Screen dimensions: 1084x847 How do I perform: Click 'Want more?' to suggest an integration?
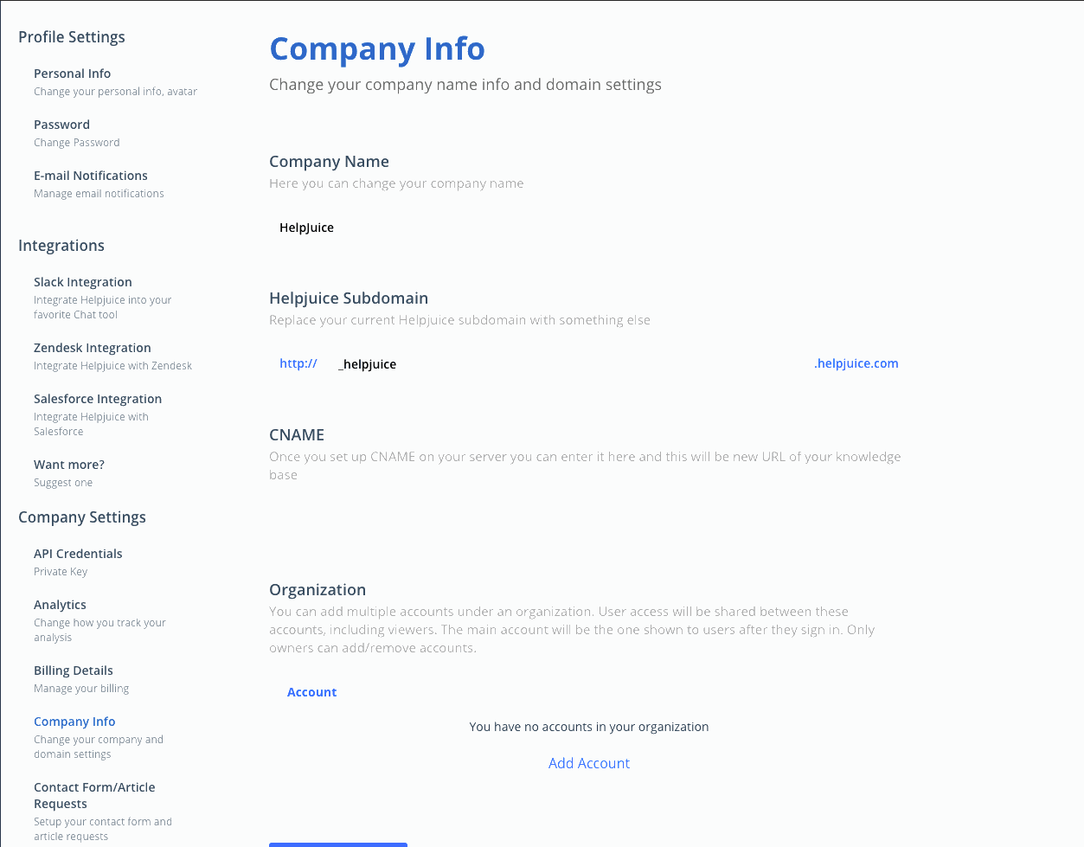[68, 464]
